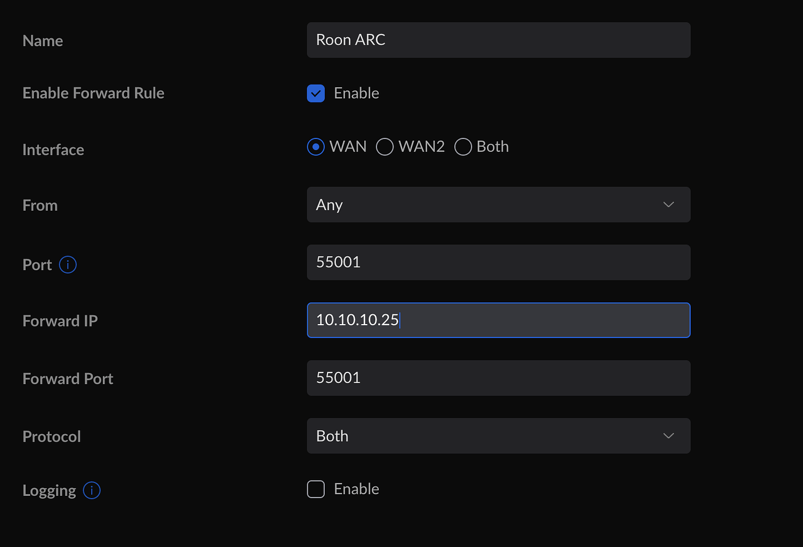Click inside the Forward IP field
This screenshot has height=547, width=803.
click(499, 320)
